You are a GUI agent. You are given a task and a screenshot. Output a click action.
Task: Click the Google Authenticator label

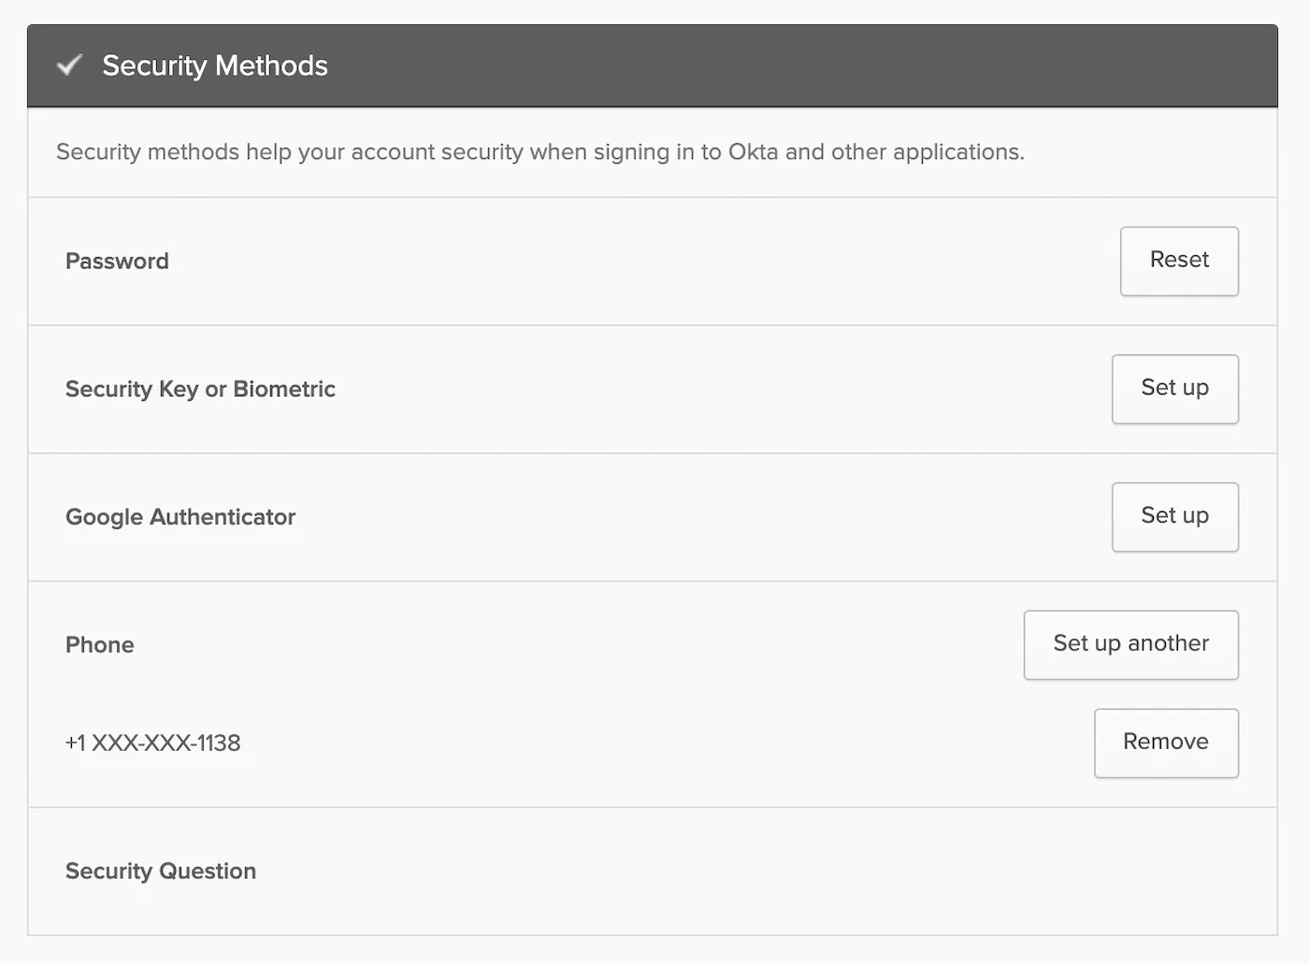pos(180,516)
